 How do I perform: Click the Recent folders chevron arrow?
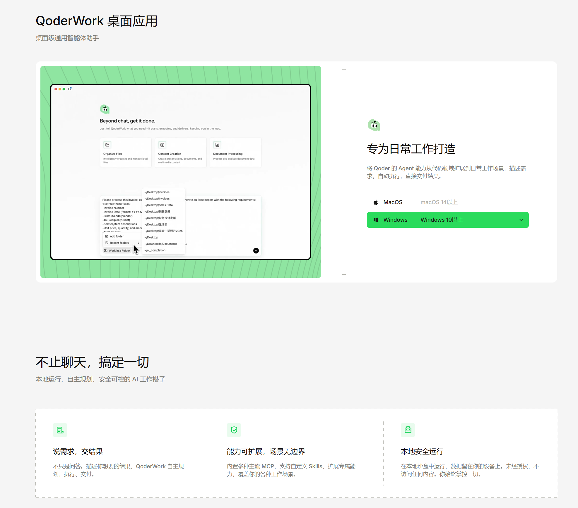coord(139,243)
